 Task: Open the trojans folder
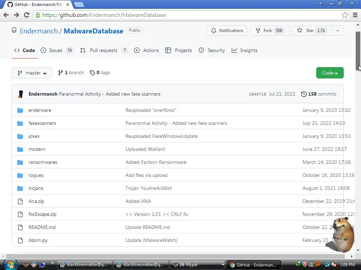coord(36,188)
